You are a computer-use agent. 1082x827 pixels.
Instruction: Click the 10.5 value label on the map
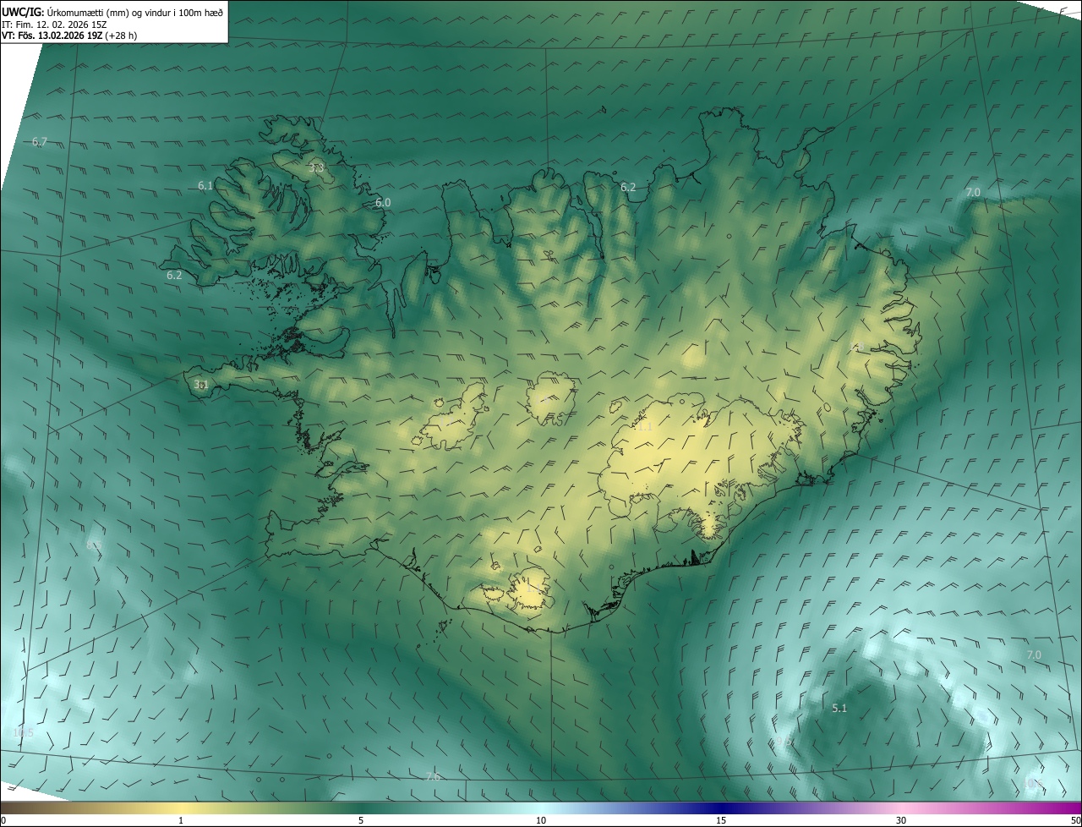click(24, 732)
